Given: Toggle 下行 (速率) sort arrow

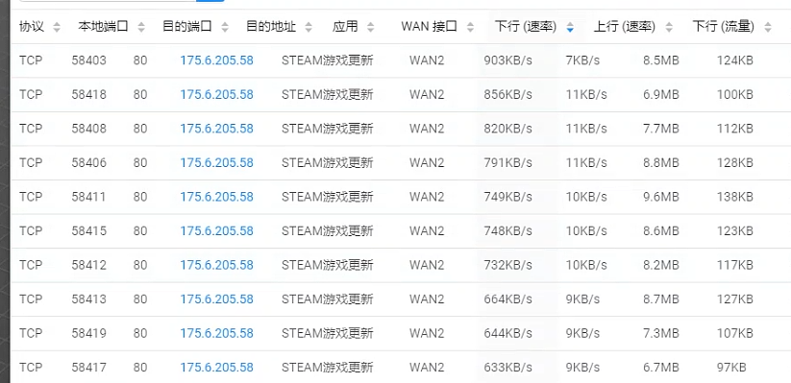Looking at the screenshot, I should click(x=570, y=27).
